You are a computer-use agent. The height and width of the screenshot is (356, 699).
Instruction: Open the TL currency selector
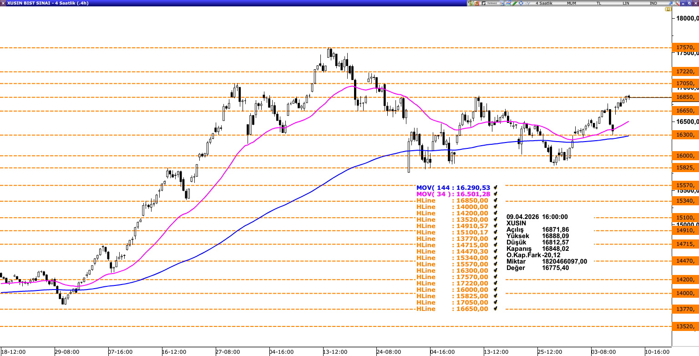pos(599,3)
